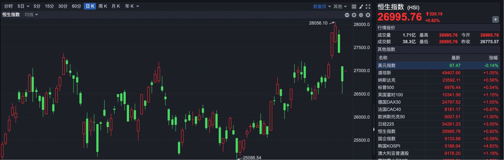Open the multi-chart grid layout icon

[354, 6]
